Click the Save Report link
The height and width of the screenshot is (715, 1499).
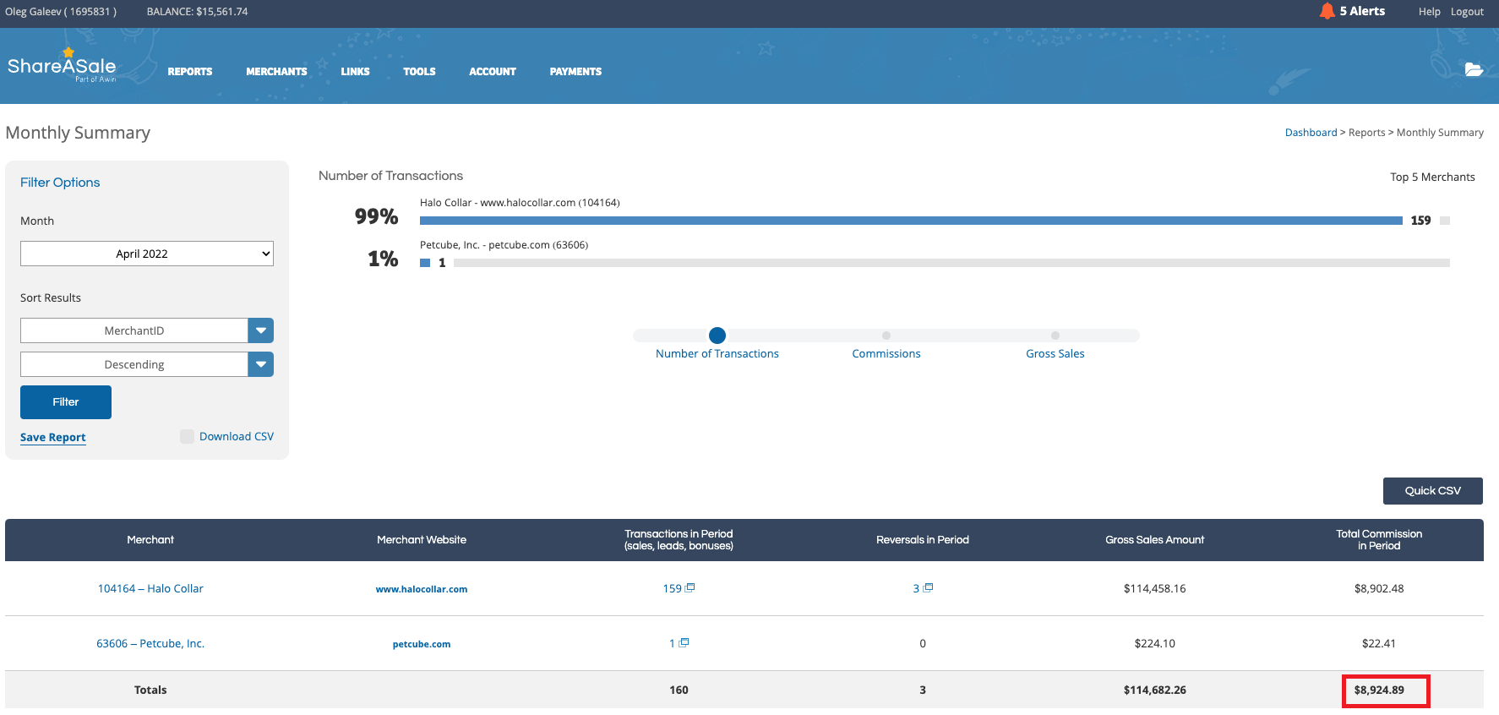pos(53,437)
